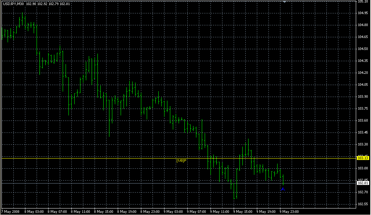Click the 8 May 19:00 time label

[127, 212]
